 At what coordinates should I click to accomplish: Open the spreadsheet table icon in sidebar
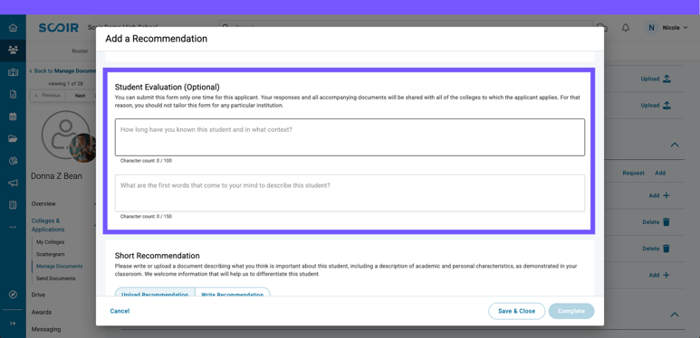(13, 205)
